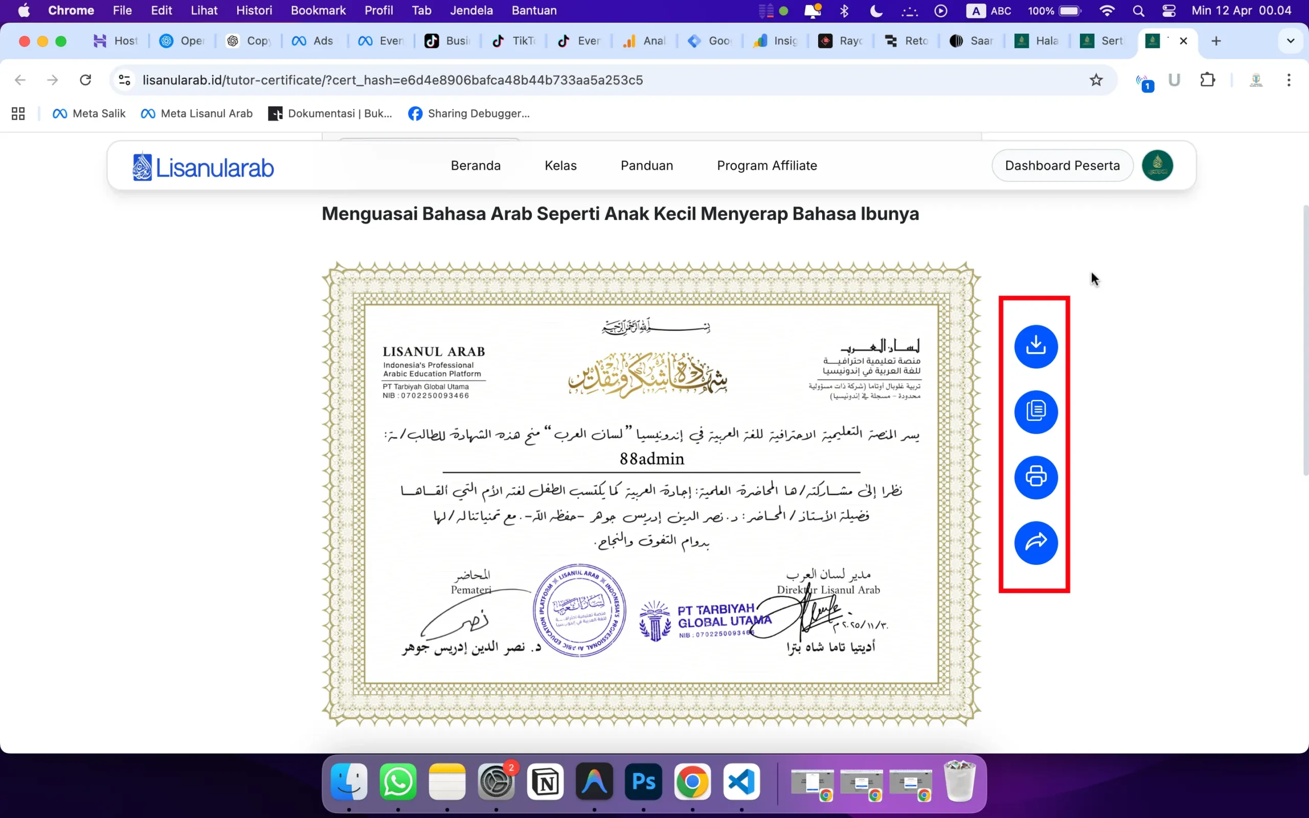Bookmark this page with star icon
This screenshot has width=1309, height=818.
(1095, 80)
